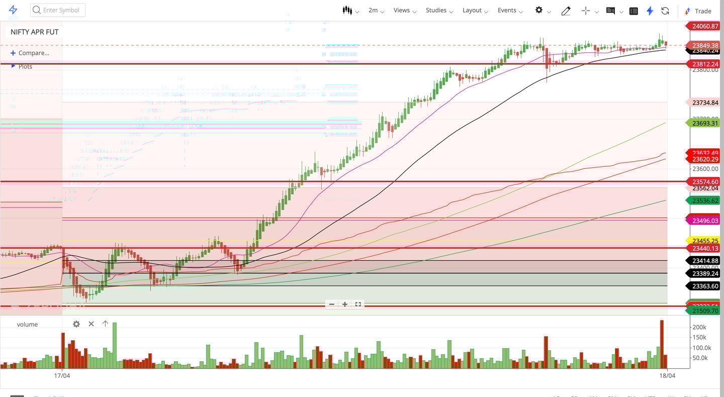Click the 50.0k volume axis label

point(700,358)
